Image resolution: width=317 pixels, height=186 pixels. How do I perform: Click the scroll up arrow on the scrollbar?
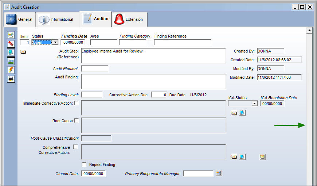tap(309, 31)
